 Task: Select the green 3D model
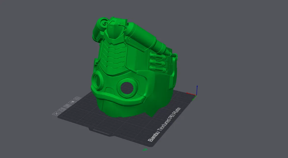tap(134, 68)
